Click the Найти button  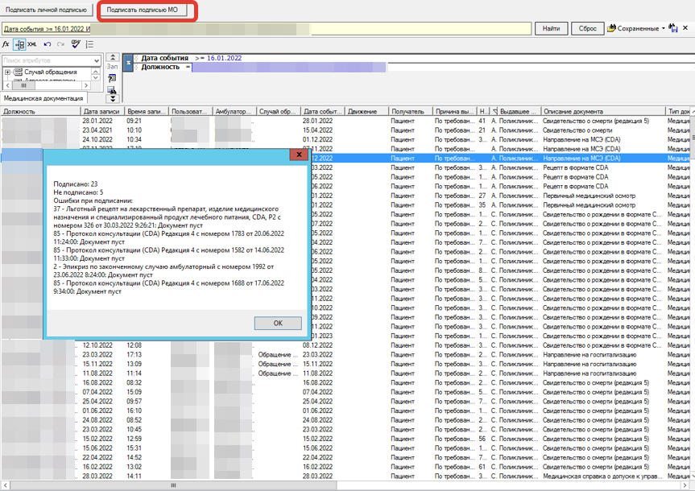551,28
